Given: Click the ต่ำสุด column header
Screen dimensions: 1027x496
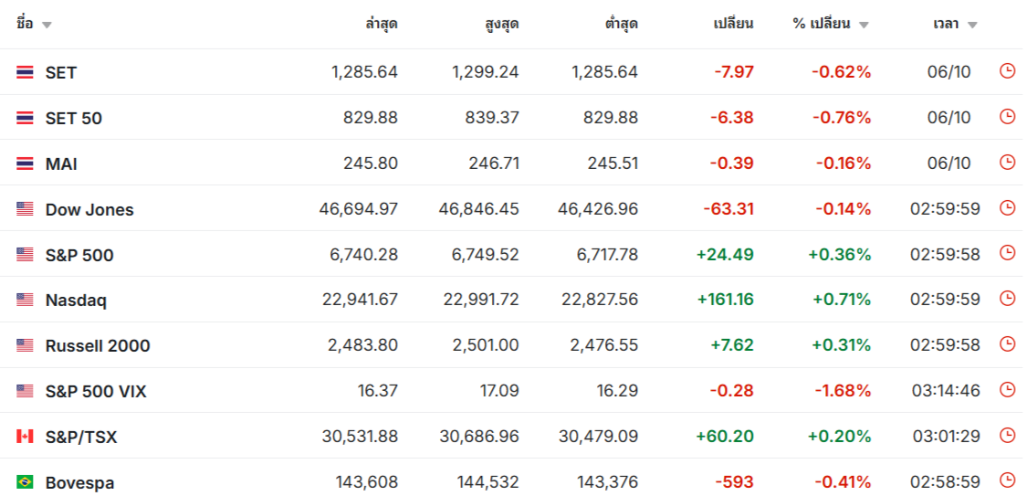Looking at the screenshot, I should click(621, 24).
